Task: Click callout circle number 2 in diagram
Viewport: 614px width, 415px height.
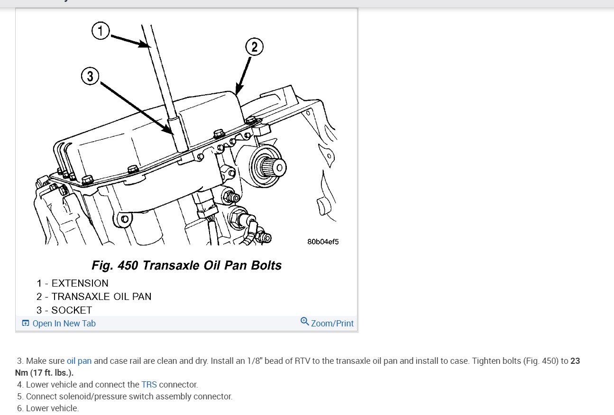Action: 254,47
